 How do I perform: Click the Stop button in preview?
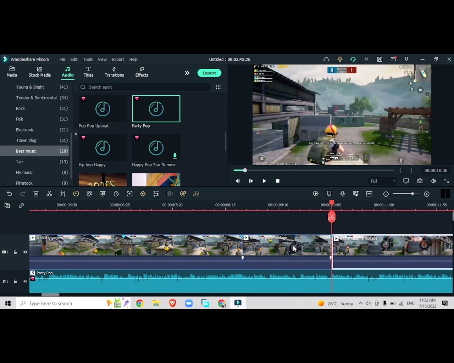click(x=278, y=181)
